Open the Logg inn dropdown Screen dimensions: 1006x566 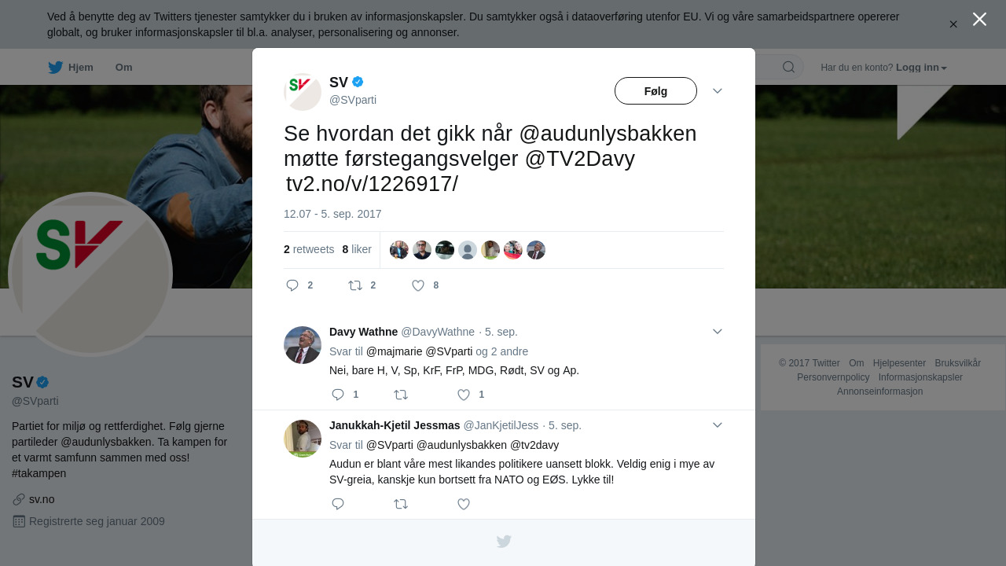[x=921, y=68]
